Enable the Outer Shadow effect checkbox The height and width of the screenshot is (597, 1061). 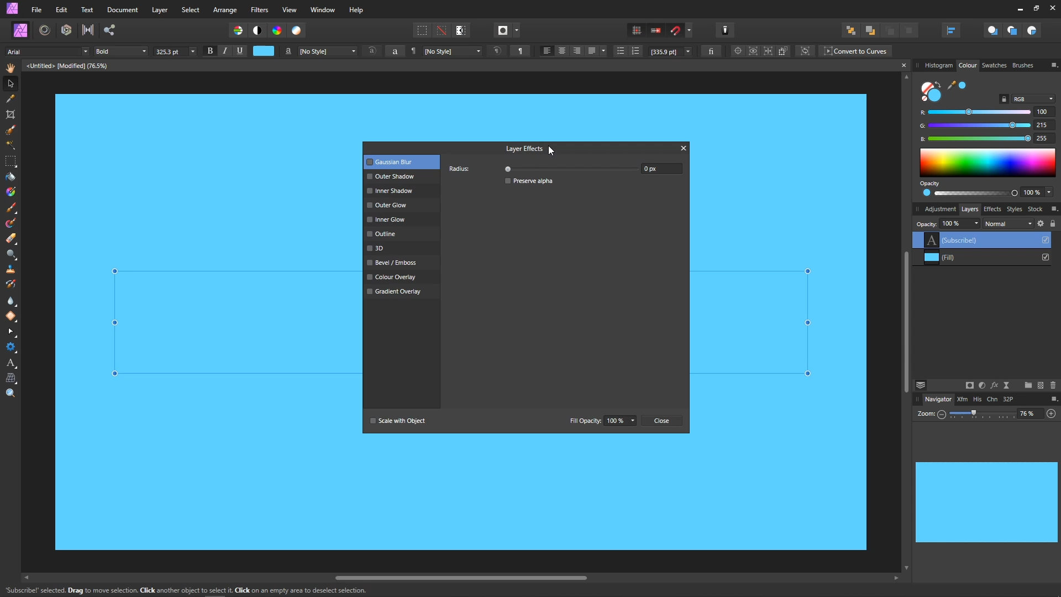click(370, 176)
